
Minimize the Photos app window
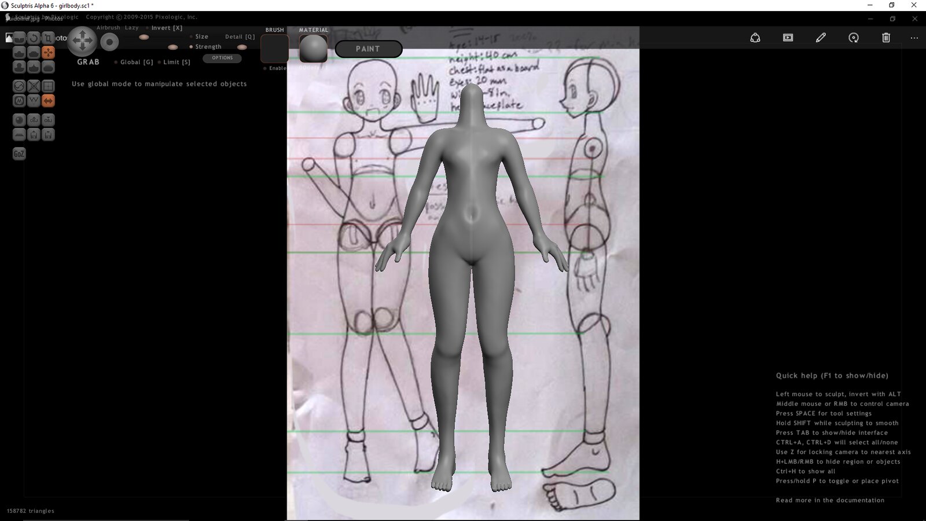click(x=870, y=19)
